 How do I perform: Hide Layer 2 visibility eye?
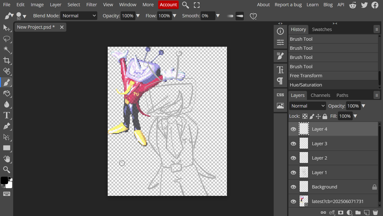[293, 158]
